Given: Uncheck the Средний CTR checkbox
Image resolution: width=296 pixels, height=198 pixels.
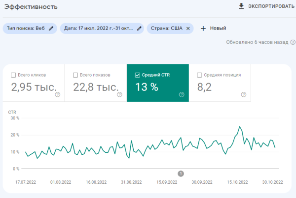Looking at the screenshot, I should [x=138, y=75].
